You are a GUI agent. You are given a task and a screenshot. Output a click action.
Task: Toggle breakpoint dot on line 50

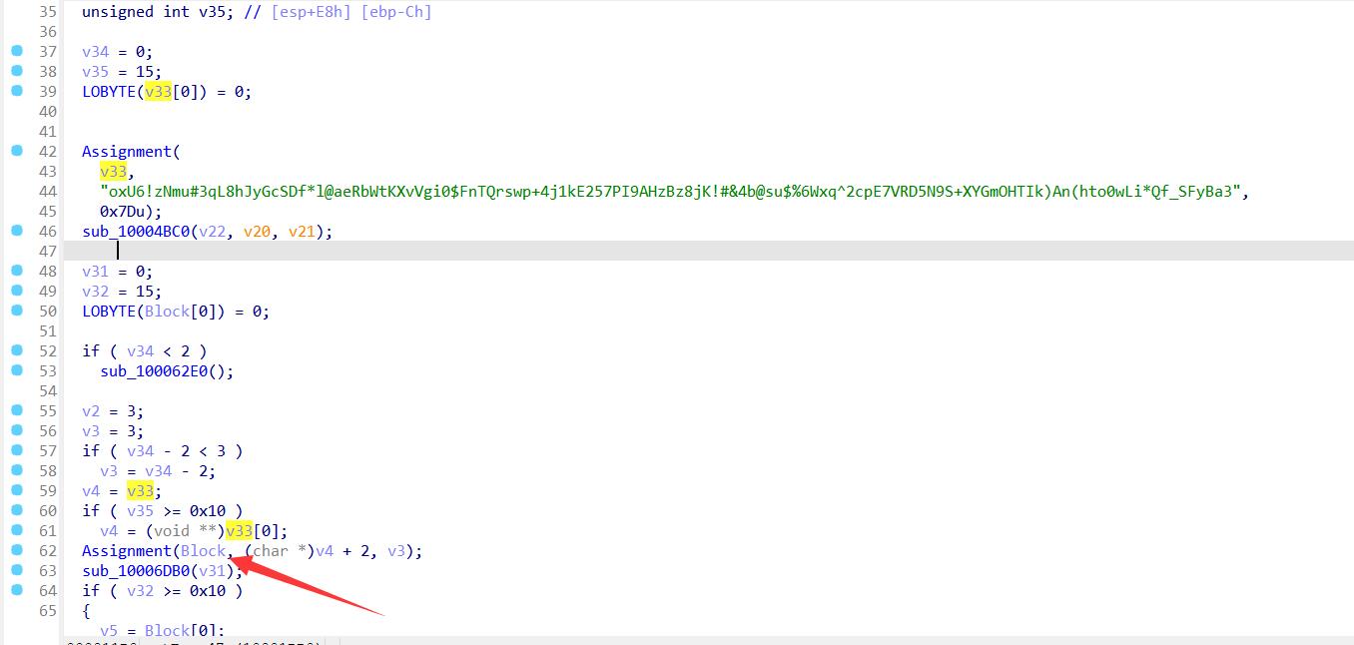pyautogui.click(x=17, y=311)
